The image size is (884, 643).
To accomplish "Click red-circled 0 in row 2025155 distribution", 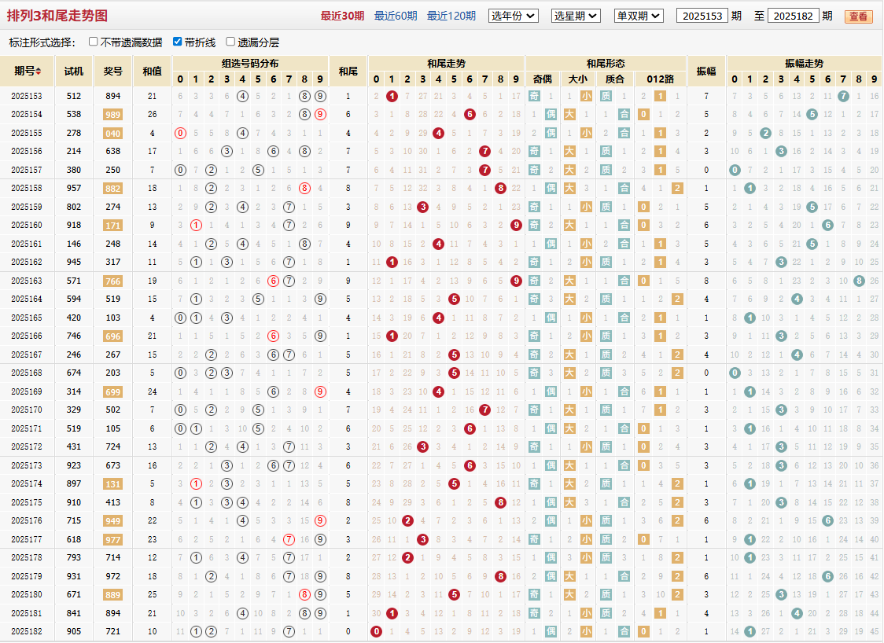I will point(180,134).
